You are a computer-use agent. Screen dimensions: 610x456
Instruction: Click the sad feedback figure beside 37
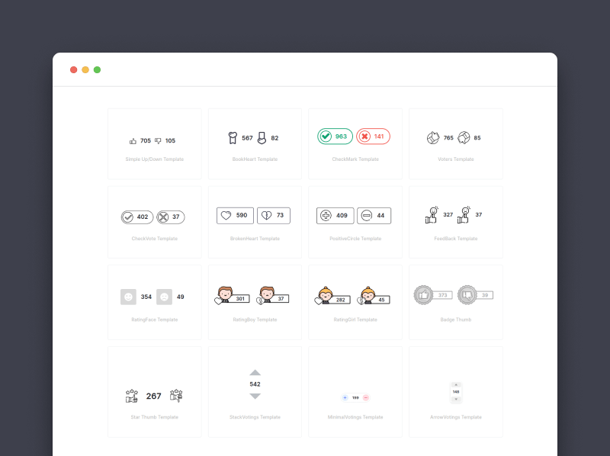(x=464, y=215)
